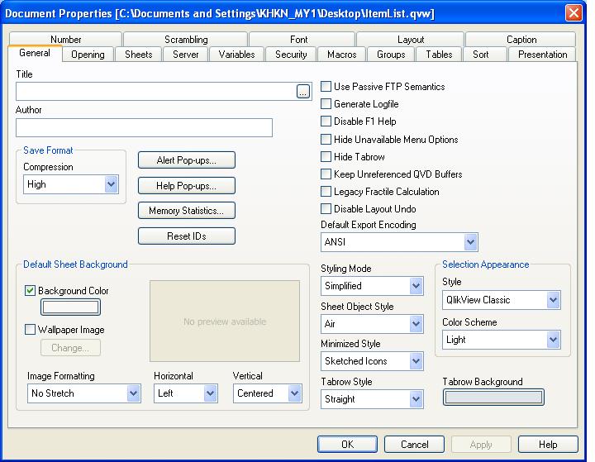
Task: Enable the Wallpaper Image checkbox
Action: coord(30,330)
